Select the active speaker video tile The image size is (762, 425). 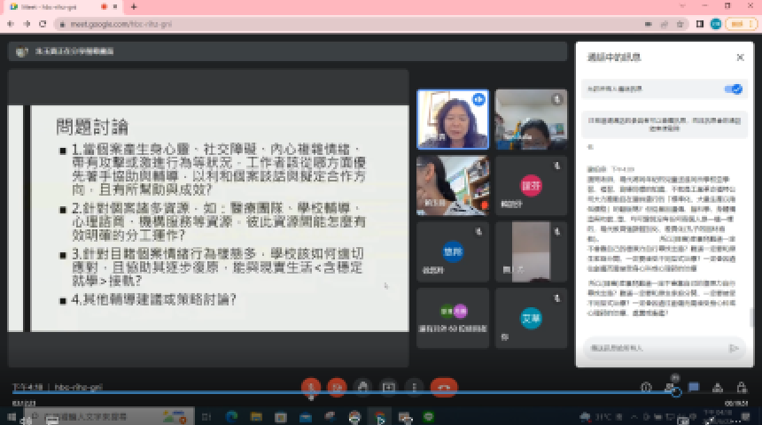[452, 120]
